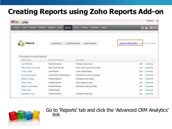The height and width of the screenshot is (129, 172).
Task: Click the 'Sales happened today' description
Action: click(84, 82)
